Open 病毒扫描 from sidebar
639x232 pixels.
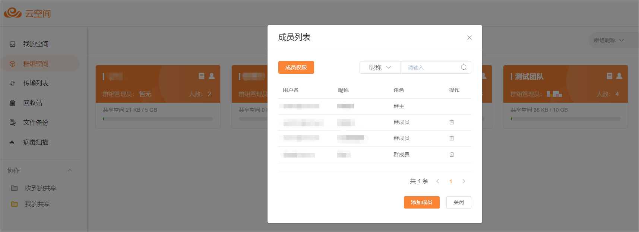point(35,142)
